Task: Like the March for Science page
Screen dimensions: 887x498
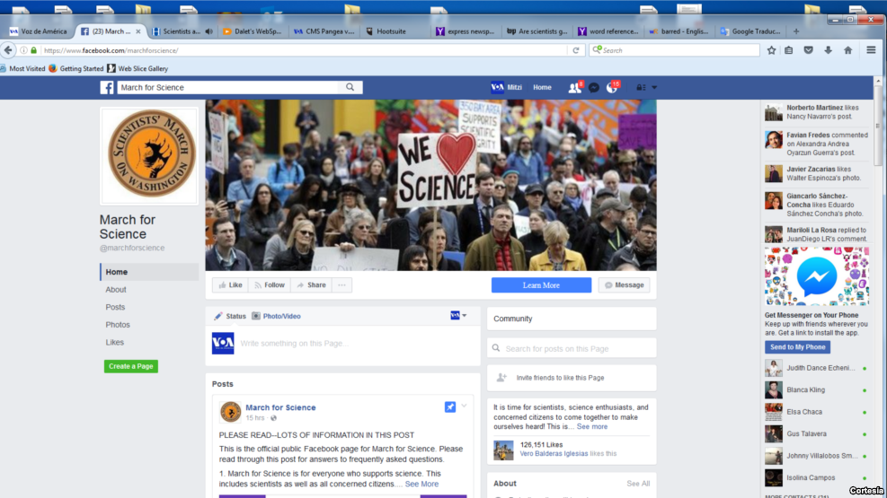Action: 230,285
